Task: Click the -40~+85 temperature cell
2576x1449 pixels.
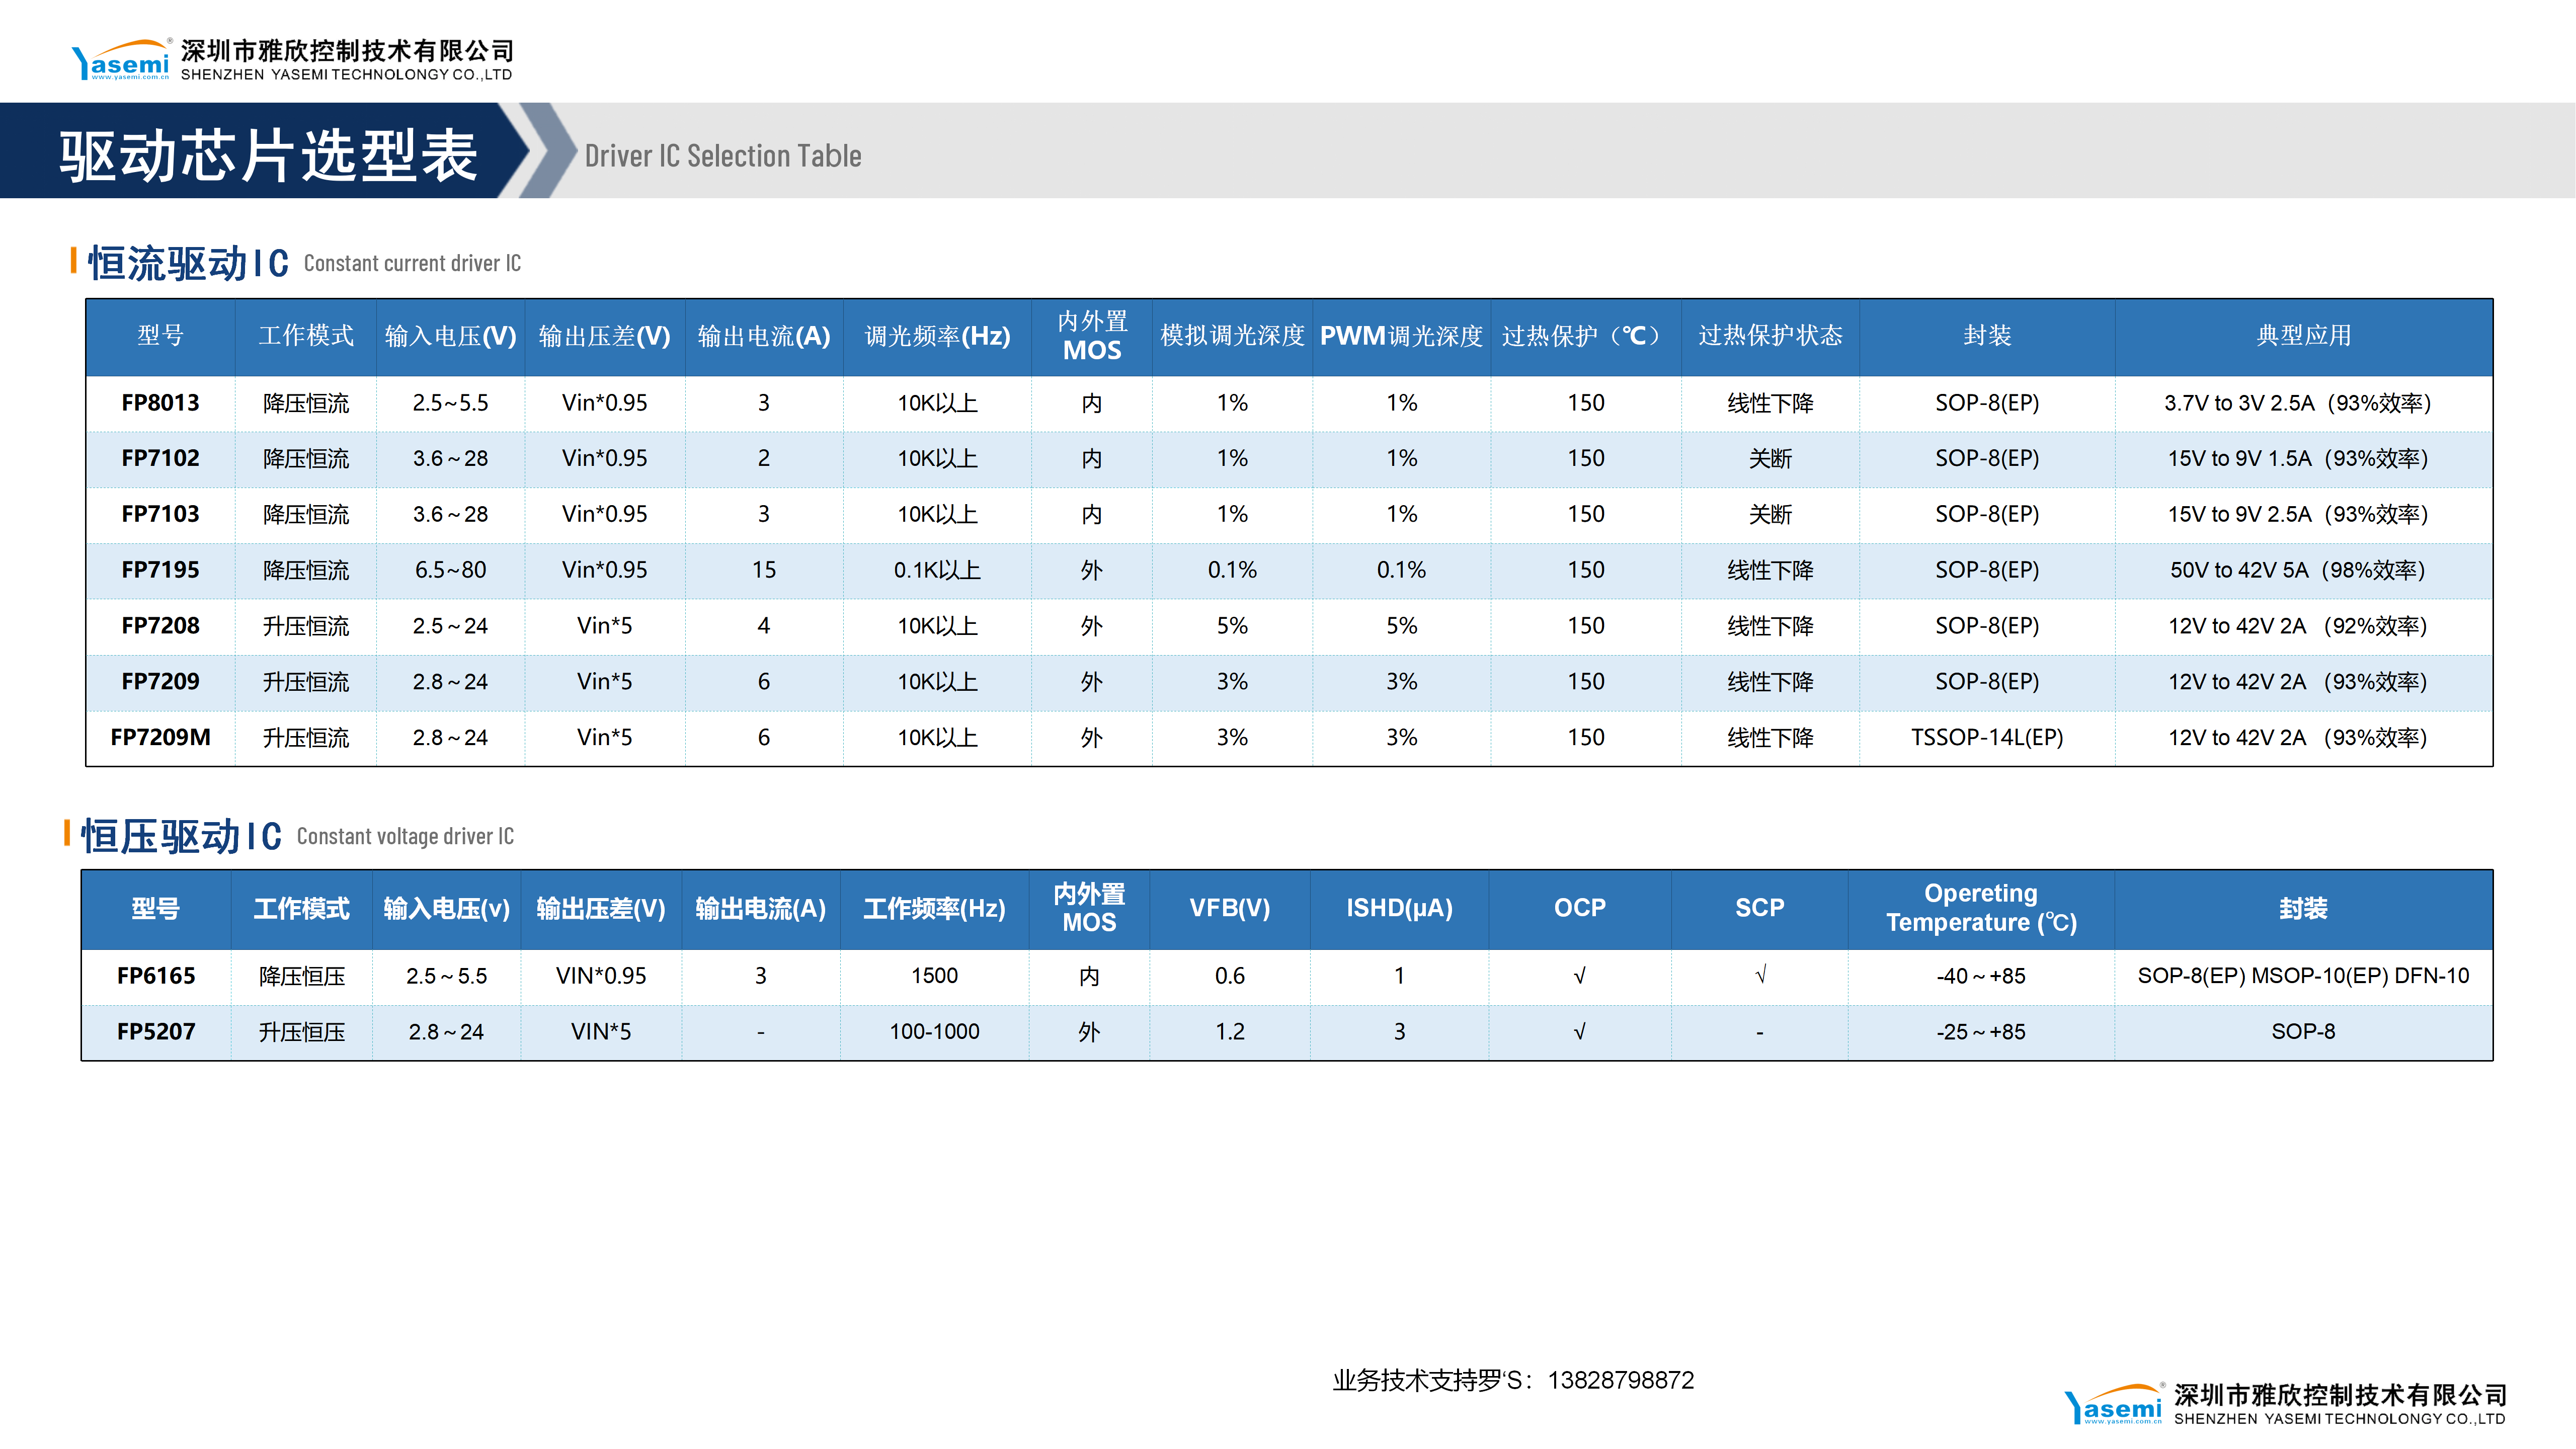Action: click(1981, 976)
